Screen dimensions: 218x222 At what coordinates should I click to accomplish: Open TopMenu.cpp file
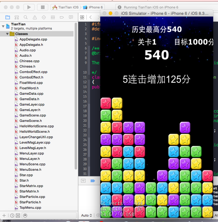click(30, 208)
